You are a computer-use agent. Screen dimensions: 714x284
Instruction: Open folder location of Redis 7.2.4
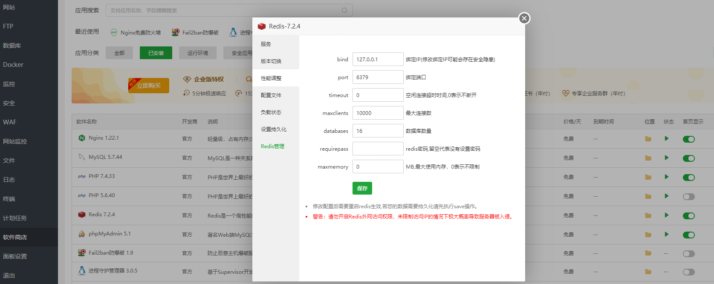tap(648, 215)
